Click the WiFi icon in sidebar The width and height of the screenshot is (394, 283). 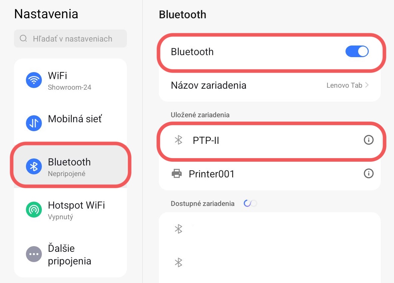coord(34,80)
